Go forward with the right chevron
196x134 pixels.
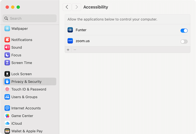click(x=76, y=7)
